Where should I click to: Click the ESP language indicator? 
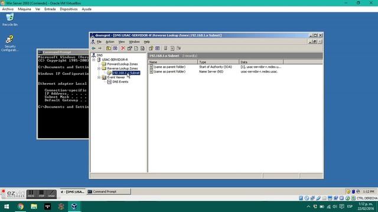[350, 207]
